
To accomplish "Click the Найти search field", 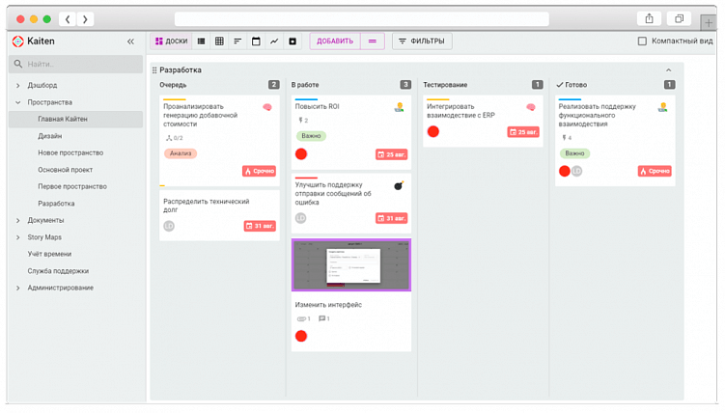I will (76, 65).
